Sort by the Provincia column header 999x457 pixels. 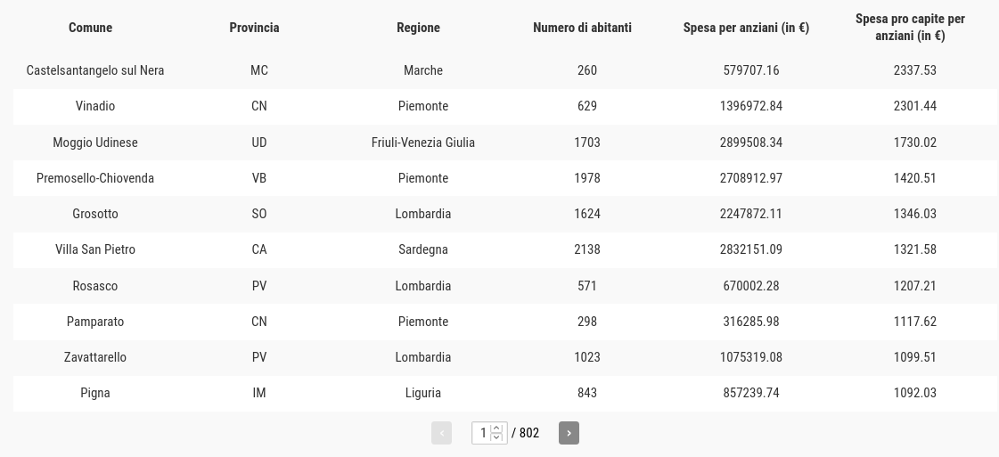254,28
